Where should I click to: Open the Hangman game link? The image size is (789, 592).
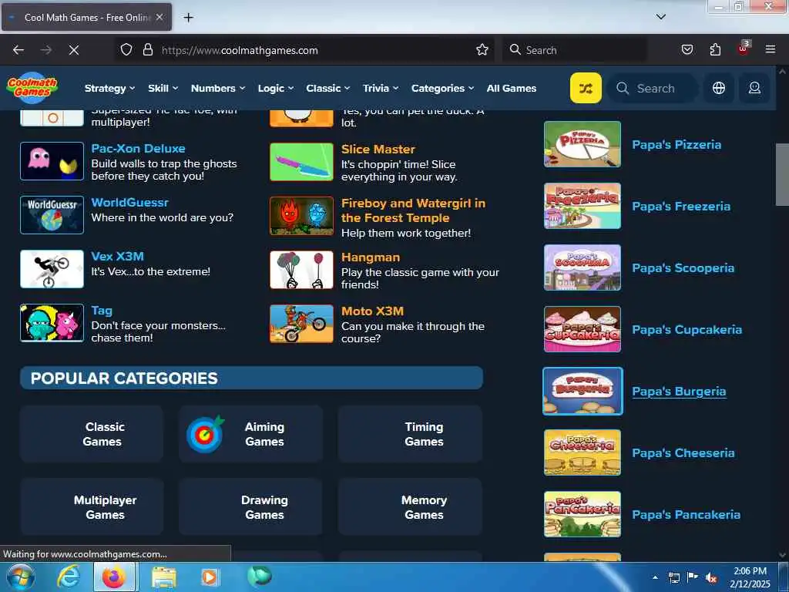click(371, 257)
